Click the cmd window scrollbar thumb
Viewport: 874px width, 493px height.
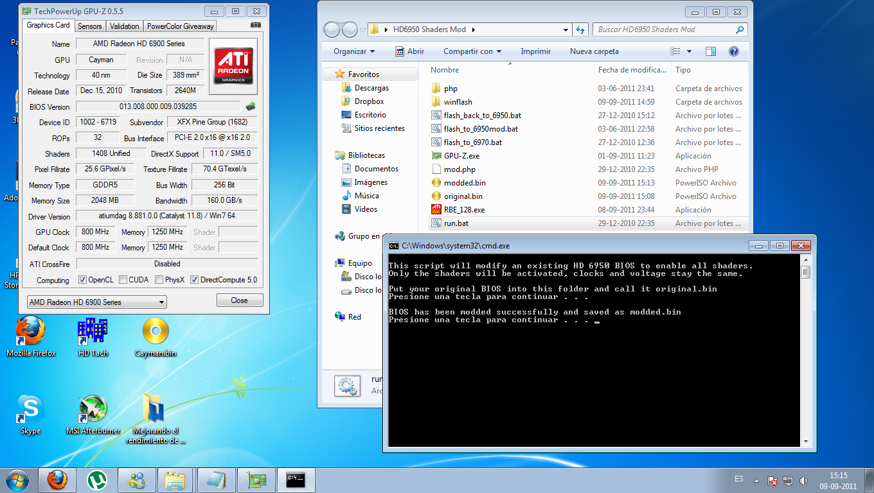806,272
